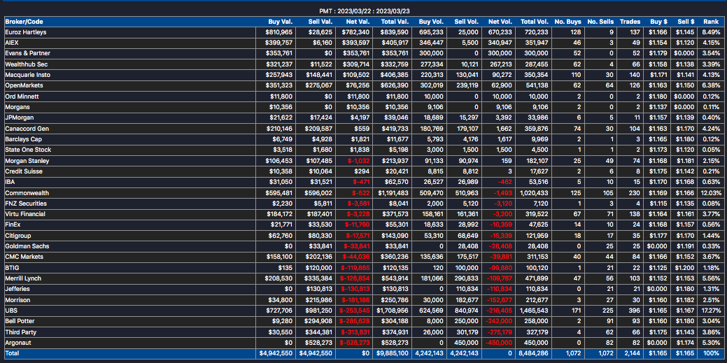Select the Evans & Partner broker name

28,53
